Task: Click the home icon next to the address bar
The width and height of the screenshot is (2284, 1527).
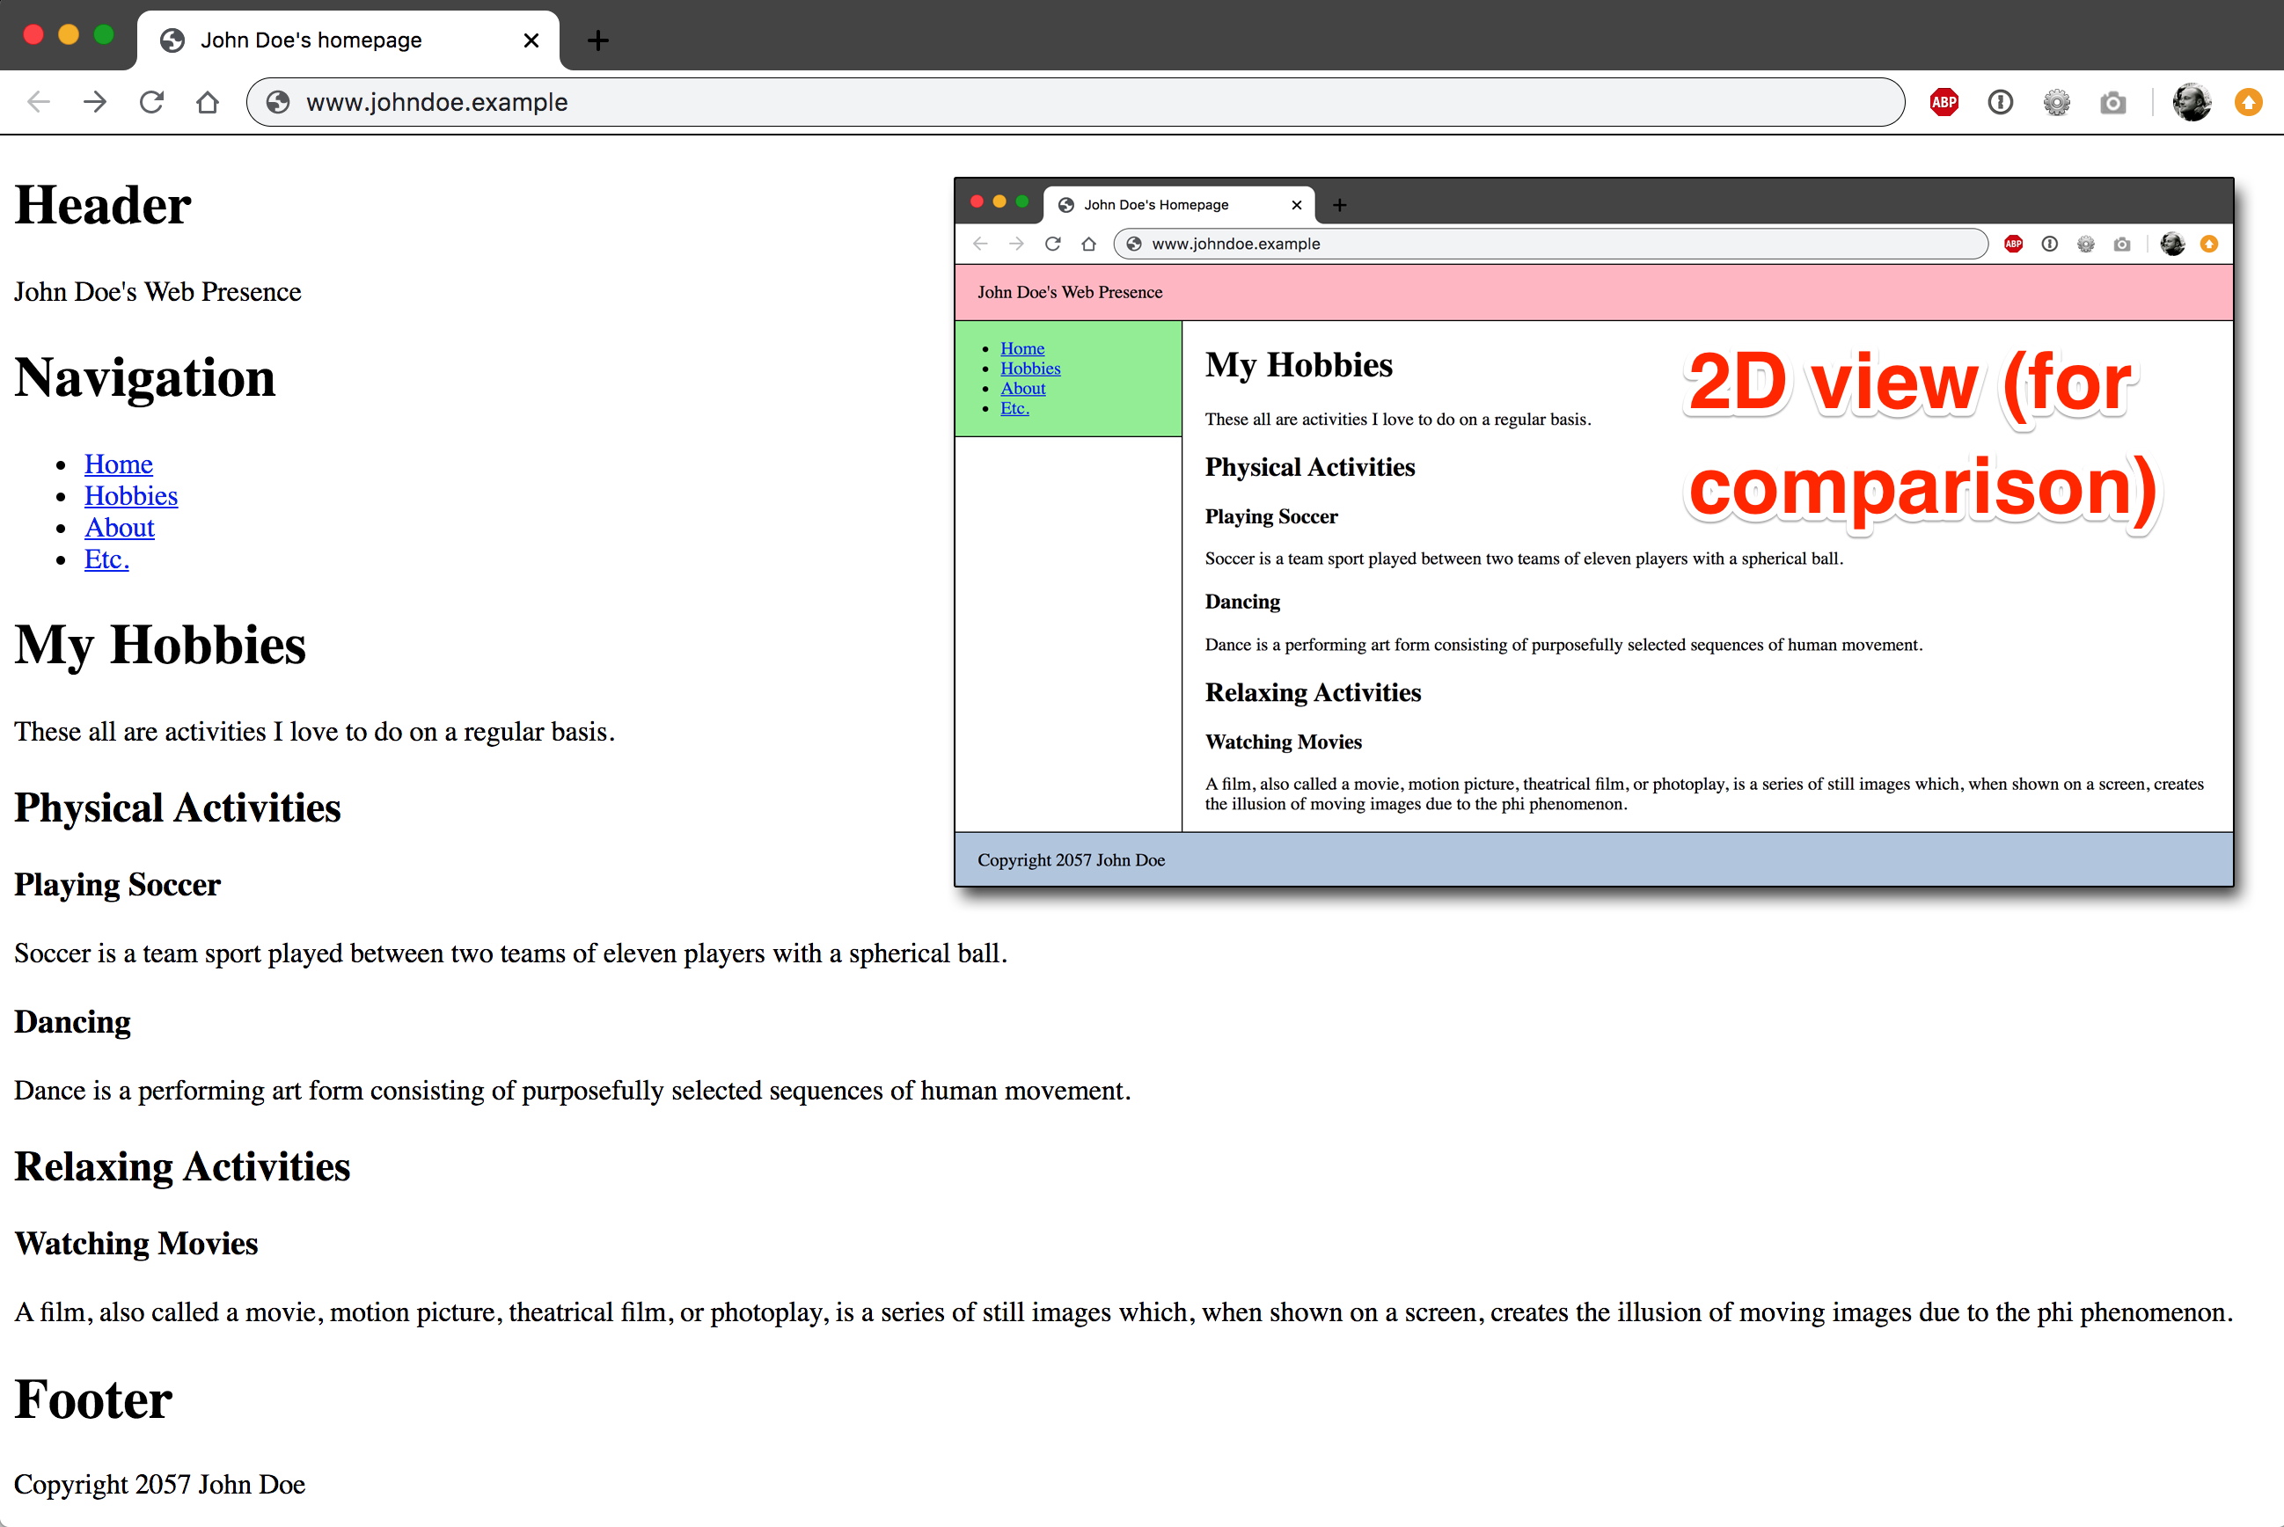Action: (207, 101)
